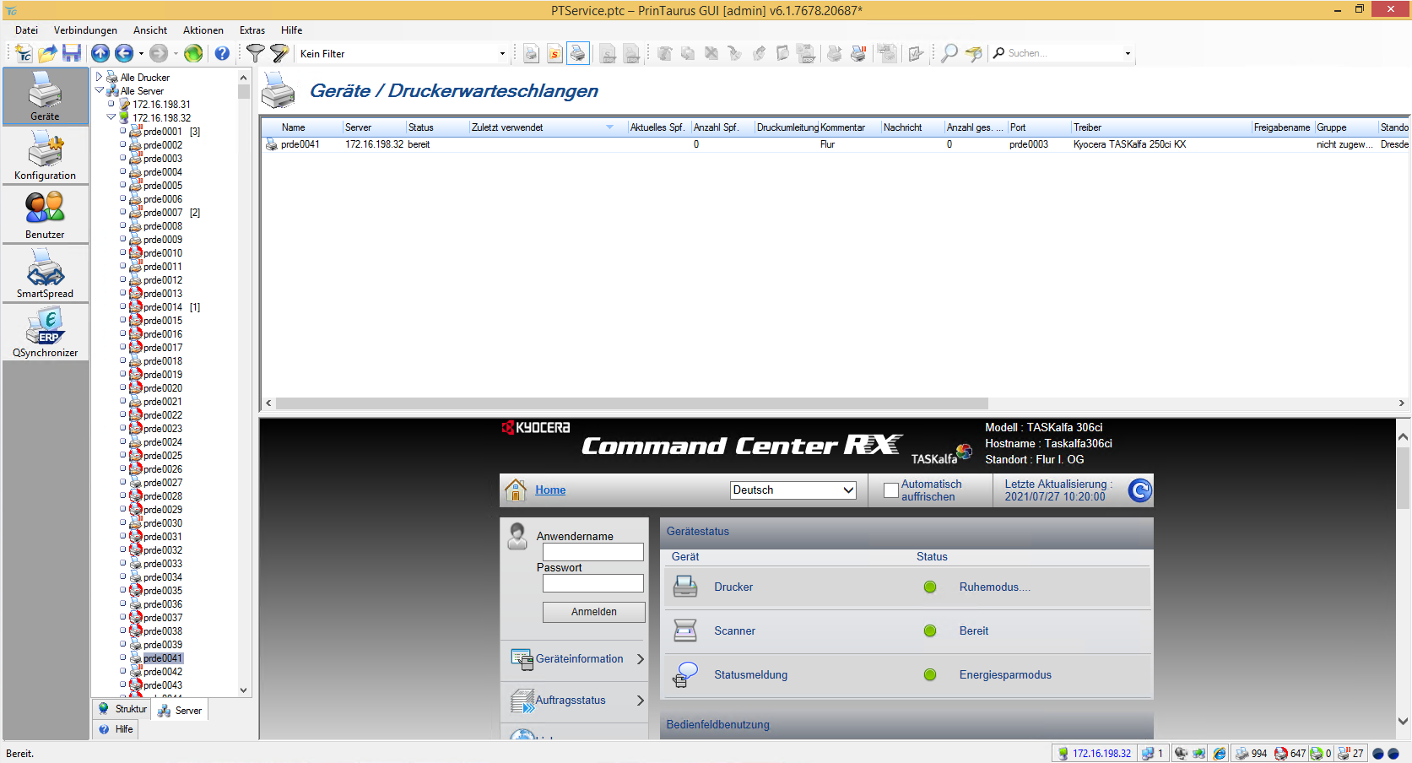Click the Command Center refresh circular icon

tap(1139, 490)
